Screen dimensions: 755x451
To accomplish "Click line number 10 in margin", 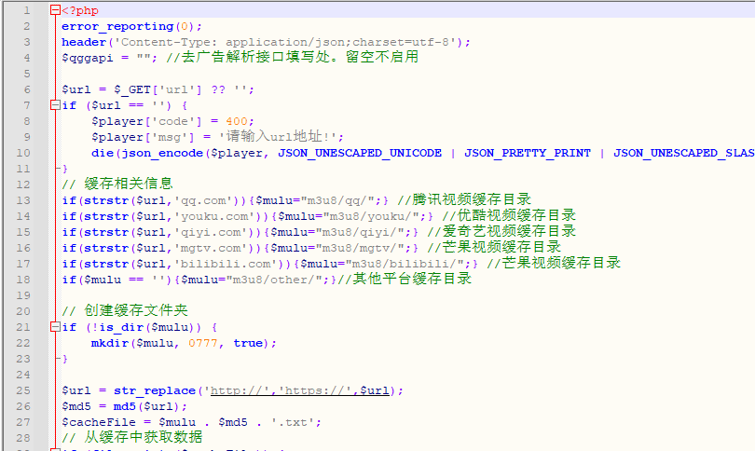I will tap(23, 153).
